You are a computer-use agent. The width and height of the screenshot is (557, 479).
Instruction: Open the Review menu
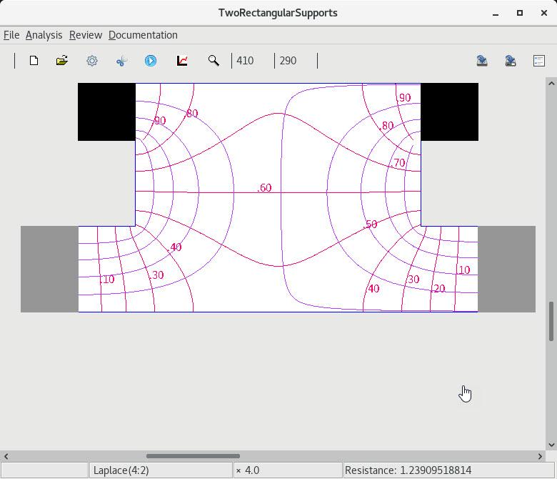click(86, 35)
